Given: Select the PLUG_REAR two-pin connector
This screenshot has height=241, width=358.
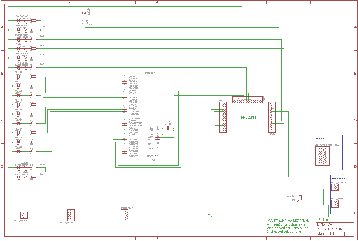Looking at the screenshot, I should pyautogui.click(x=335, y=204).
